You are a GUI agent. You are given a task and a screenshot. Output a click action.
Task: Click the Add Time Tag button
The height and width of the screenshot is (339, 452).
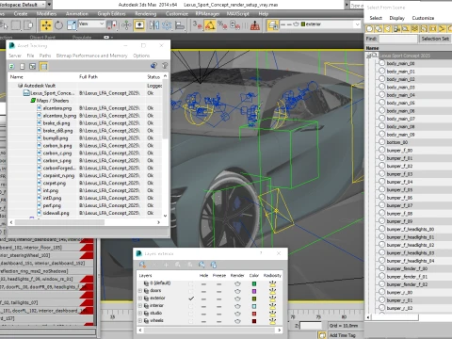[342, 335]
